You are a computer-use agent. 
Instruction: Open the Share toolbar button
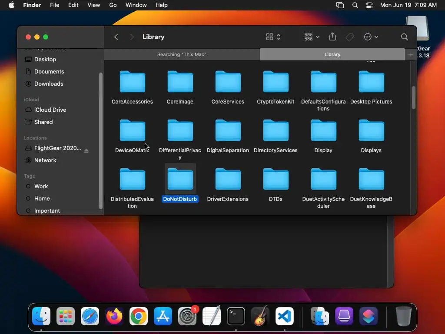coord(332,37)
